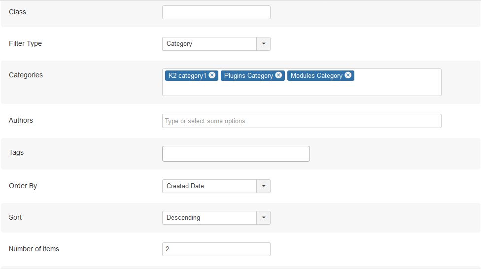Viewport: 481px width, 269px height.
Task: Click the Number of items label
Action: [34, 249]
